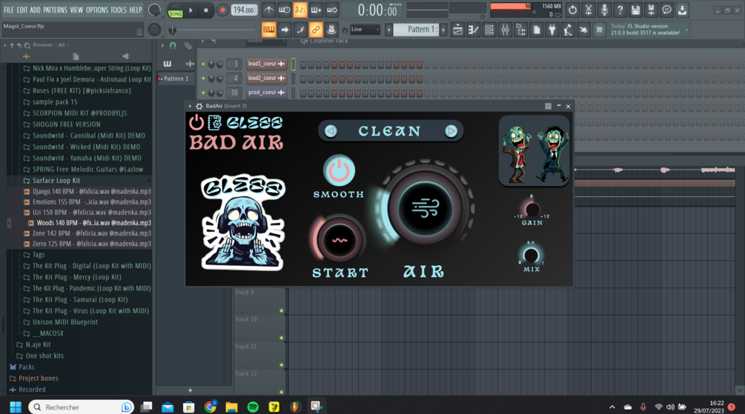The image size is (745, 414).
Task: Click the metronome icon
Action: click(x=268, y=10)
